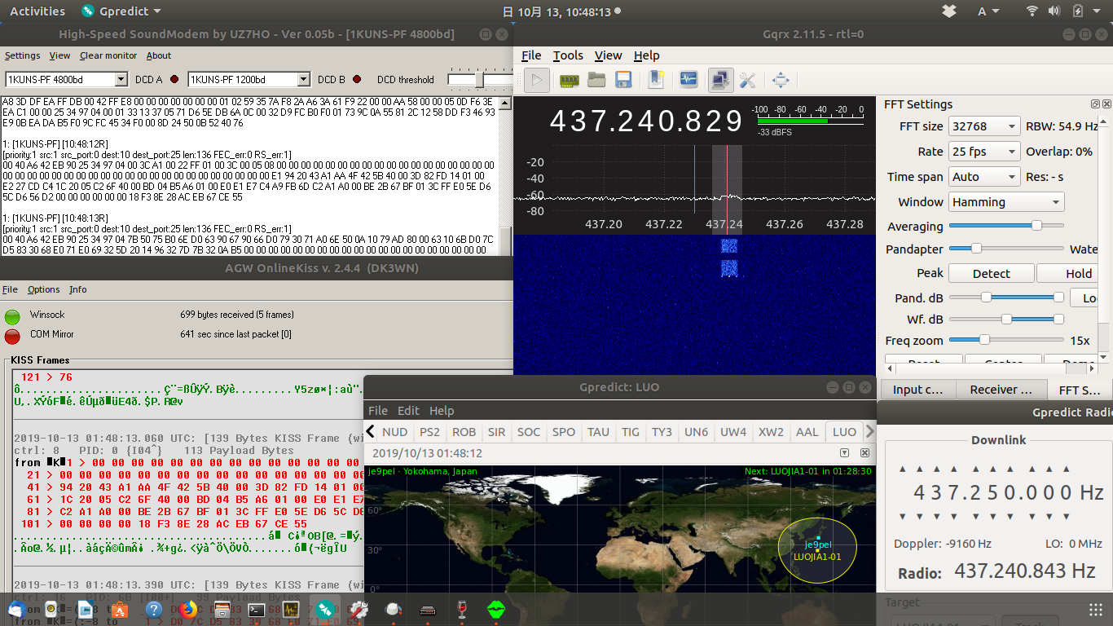Image resolution: width=1113 pixels, height=626 pixels.
Task: Click Clear monitor in SoundModem
Action: [x=108, y=55]
